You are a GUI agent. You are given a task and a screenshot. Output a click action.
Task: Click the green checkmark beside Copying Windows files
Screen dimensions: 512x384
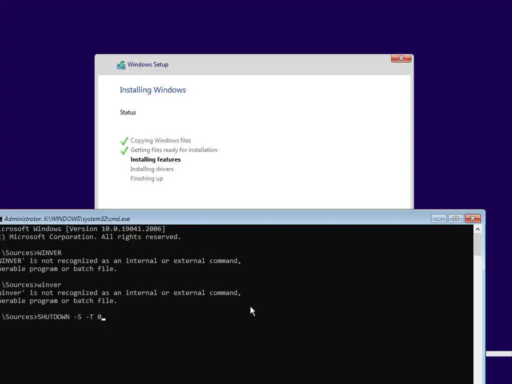coord(124,141)
